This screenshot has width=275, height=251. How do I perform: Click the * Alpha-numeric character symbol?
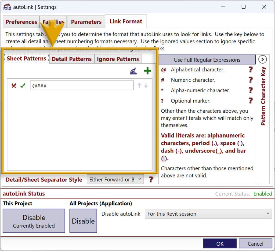[x=162, y=90]
